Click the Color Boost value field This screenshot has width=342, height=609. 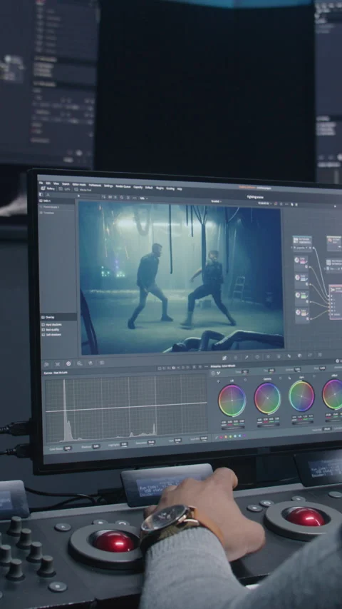pyautogui.click(x=68, y=448)
